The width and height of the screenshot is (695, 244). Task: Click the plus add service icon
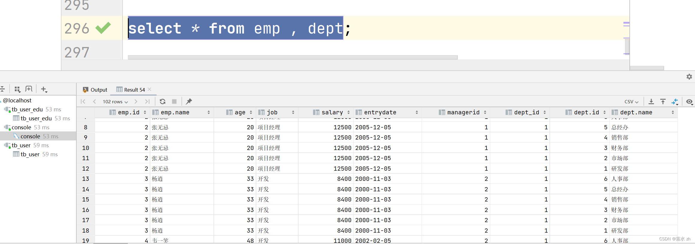pyautogui.click(x=44, y=89)
